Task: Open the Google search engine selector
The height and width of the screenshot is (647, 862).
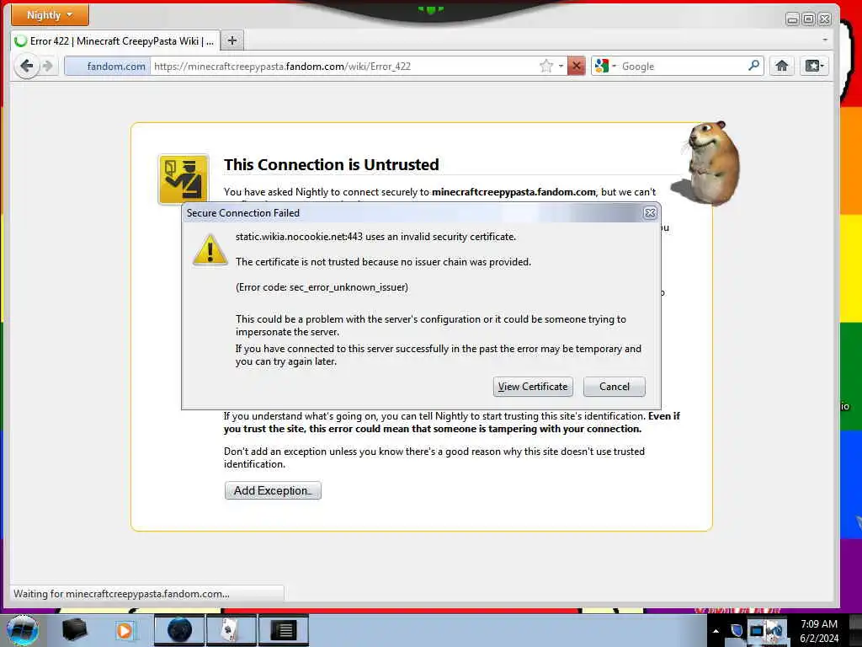Action: click(x=605, y=66)
